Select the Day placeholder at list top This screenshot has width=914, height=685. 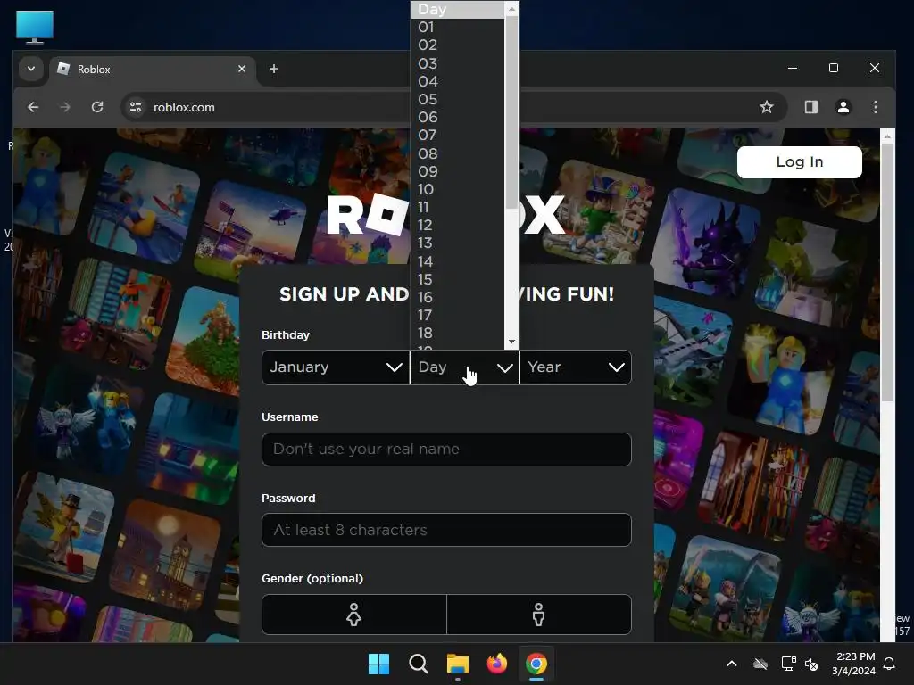pos(457,10)
